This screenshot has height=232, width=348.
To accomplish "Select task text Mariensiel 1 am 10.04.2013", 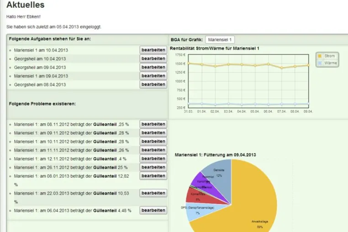I will (x=41, y=50).
